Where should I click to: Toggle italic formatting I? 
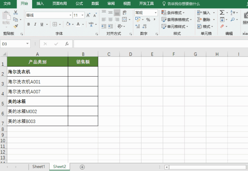[35, 24]
